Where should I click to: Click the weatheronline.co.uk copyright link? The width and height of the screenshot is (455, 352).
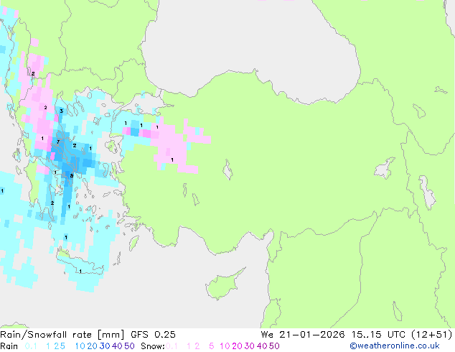pyautogui.click(x=395, y=346)
